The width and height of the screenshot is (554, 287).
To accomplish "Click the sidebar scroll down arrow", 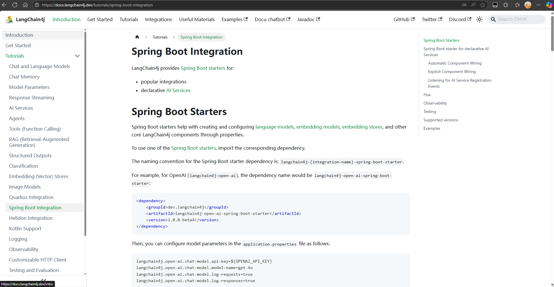I will point(85,274).
